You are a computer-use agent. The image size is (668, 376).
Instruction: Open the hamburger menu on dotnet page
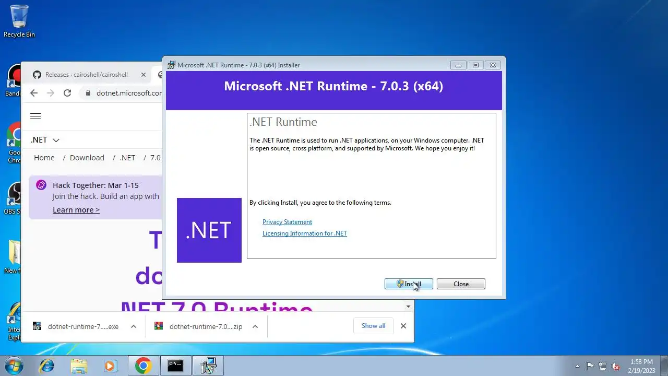click(x=35, y=116)
